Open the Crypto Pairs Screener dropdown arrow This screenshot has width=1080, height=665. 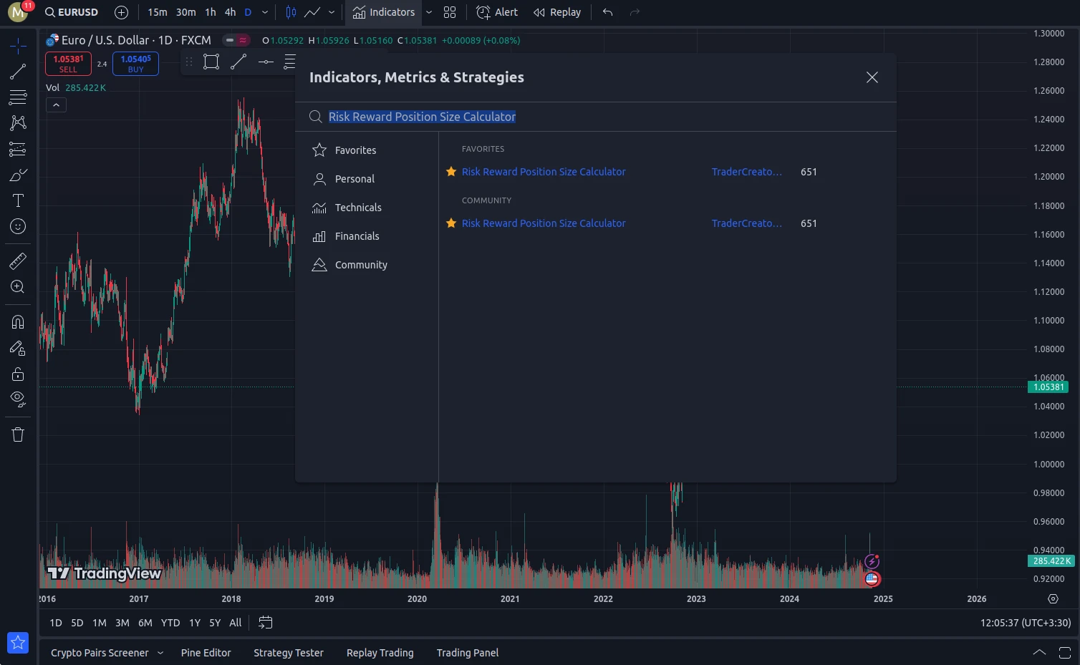click(160, 653)
